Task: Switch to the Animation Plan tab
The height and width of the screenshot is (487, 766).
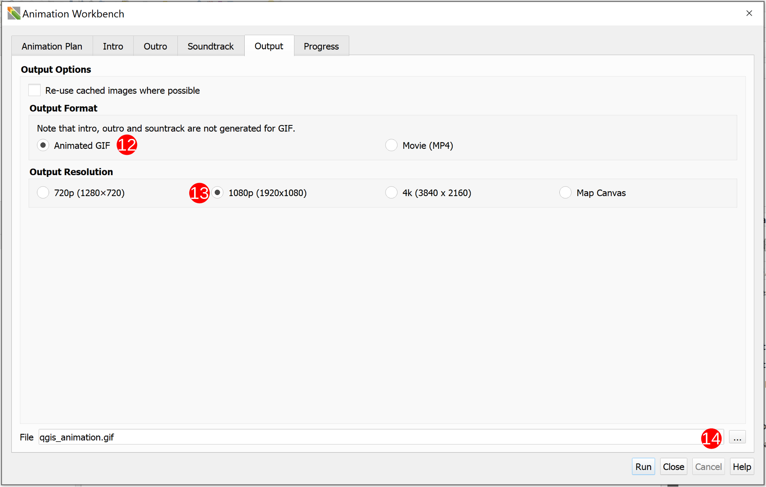Action: tap(53, 46)
